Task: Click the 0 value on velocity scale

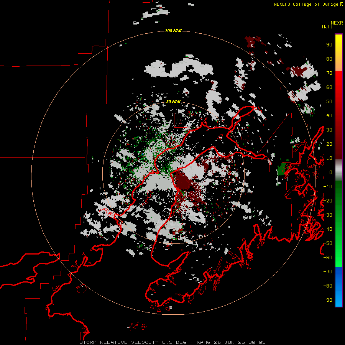Action: click(331, 172)
